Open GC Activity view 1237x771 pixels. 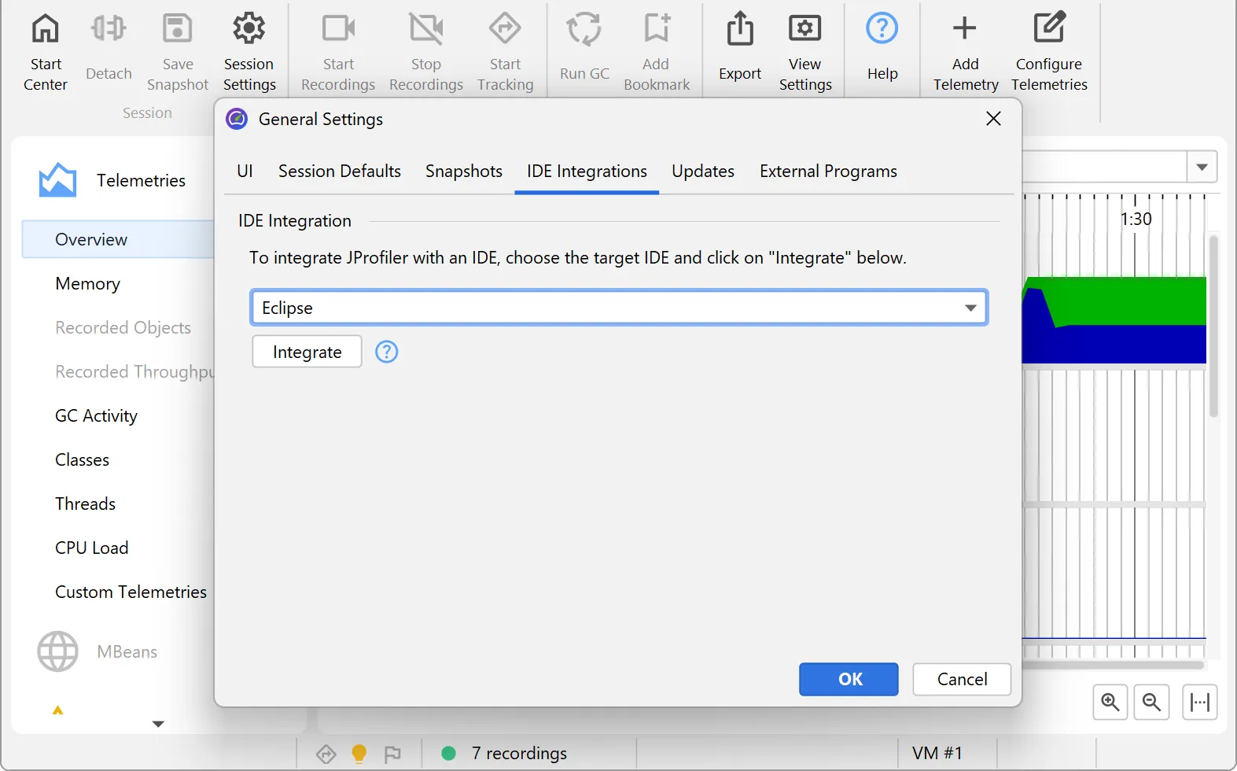point(96,415)
